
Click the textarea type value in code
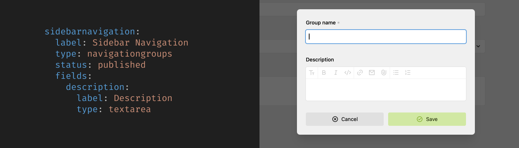pyautogui.click(x=129, y=109)
